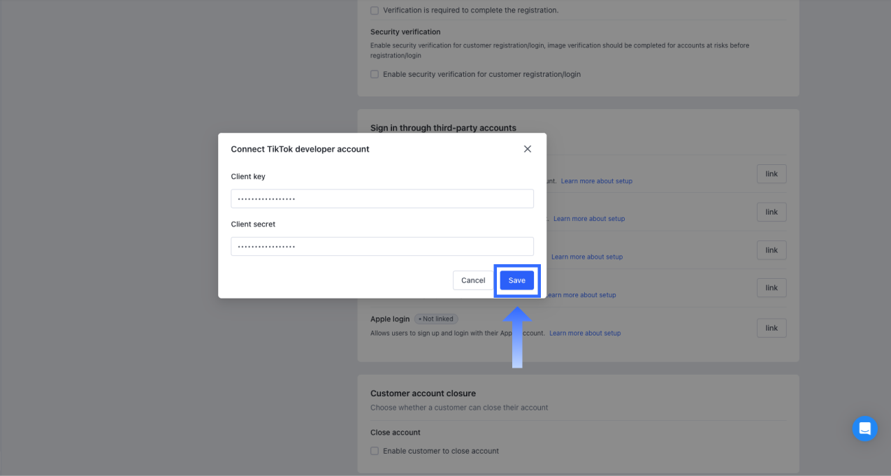This screenshot has width=891, height=476.
Task: Focus the Client key input field
Action: tap(382, 199)
